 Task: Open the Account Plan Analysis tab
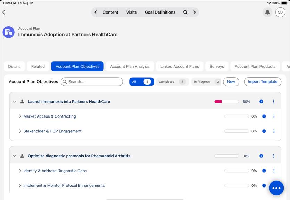point(130,67)
